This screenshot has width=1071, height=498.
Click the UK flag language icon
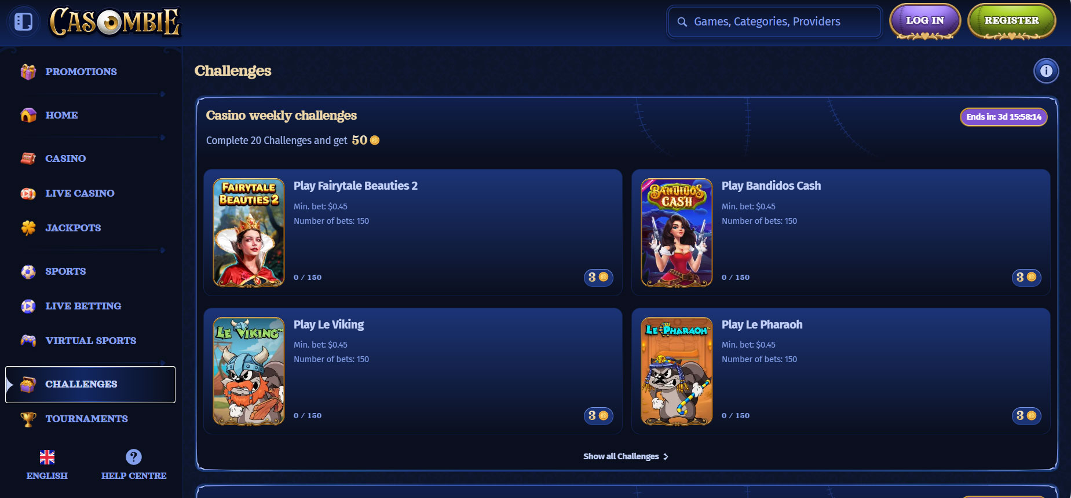click(47, 457)
